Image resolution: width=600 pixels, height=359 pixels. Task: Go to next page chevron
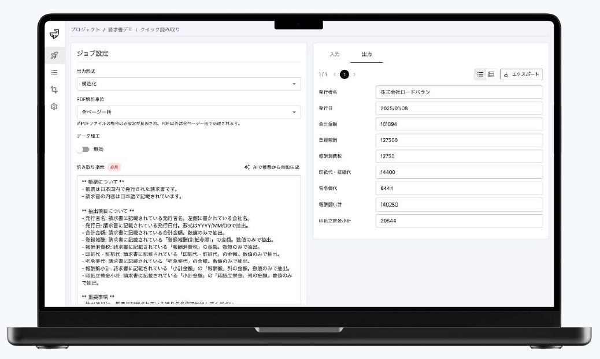pyautogui.click(x=354, y=74)
